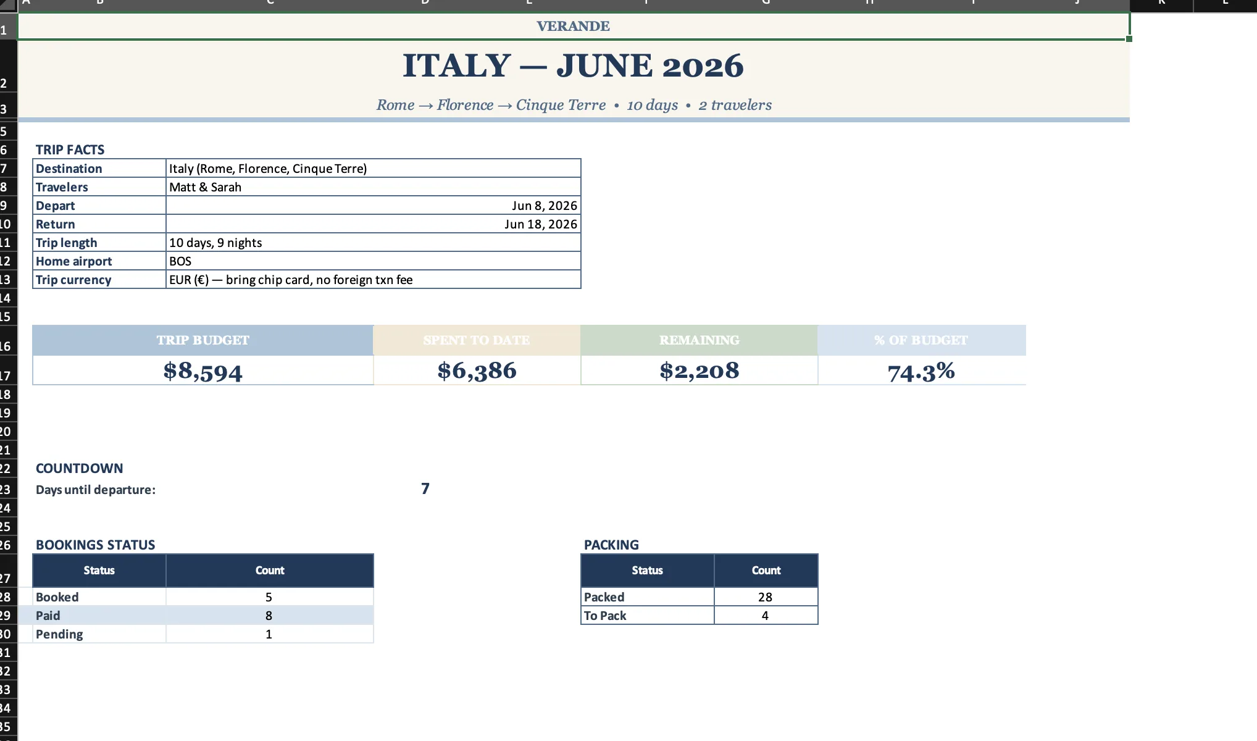The image size is (1257, 741).
Task: Select the Return label cell
Action: pyautogui.click(x=99, y=224)
